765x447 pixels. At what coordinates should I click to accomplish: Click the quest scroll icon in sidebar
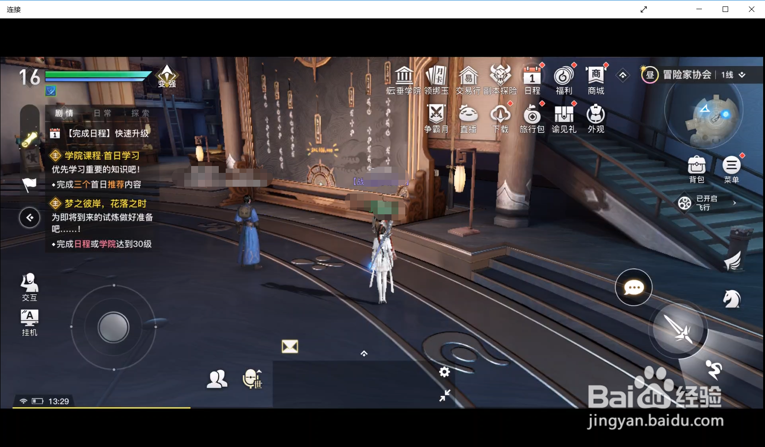[x=30, y=139]
